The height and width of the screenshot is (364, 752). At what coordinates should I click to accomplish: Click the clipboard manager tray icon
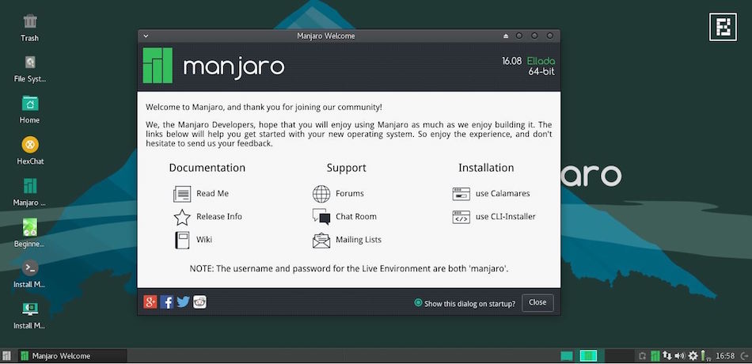(x=643, y=355)
